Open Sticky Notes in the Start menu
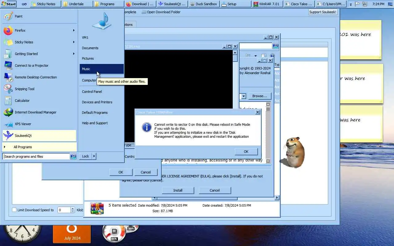 point(39,42)
